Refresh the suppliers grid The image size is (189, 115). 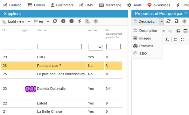55,21
